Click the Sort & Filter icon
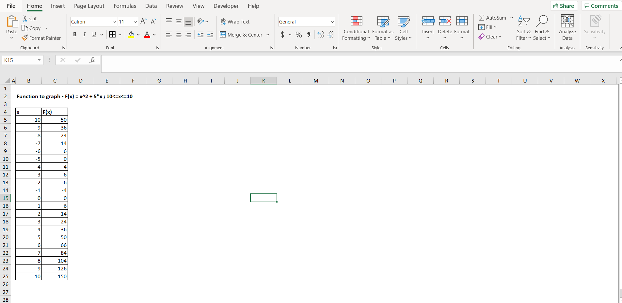The image size is (622, 303). click(x=523, y=28)
